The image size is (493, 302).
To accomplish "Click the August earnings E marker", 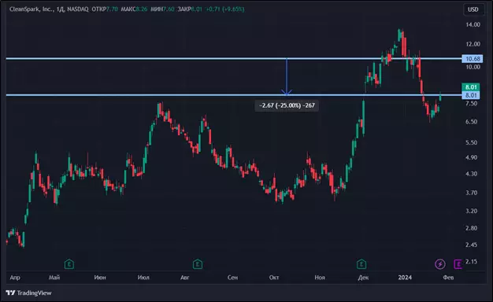I will [x=198, y=264].
